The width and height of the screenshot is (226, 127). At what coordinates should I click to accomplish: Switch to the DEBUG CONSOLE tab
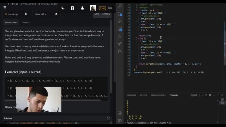[158, 95]
